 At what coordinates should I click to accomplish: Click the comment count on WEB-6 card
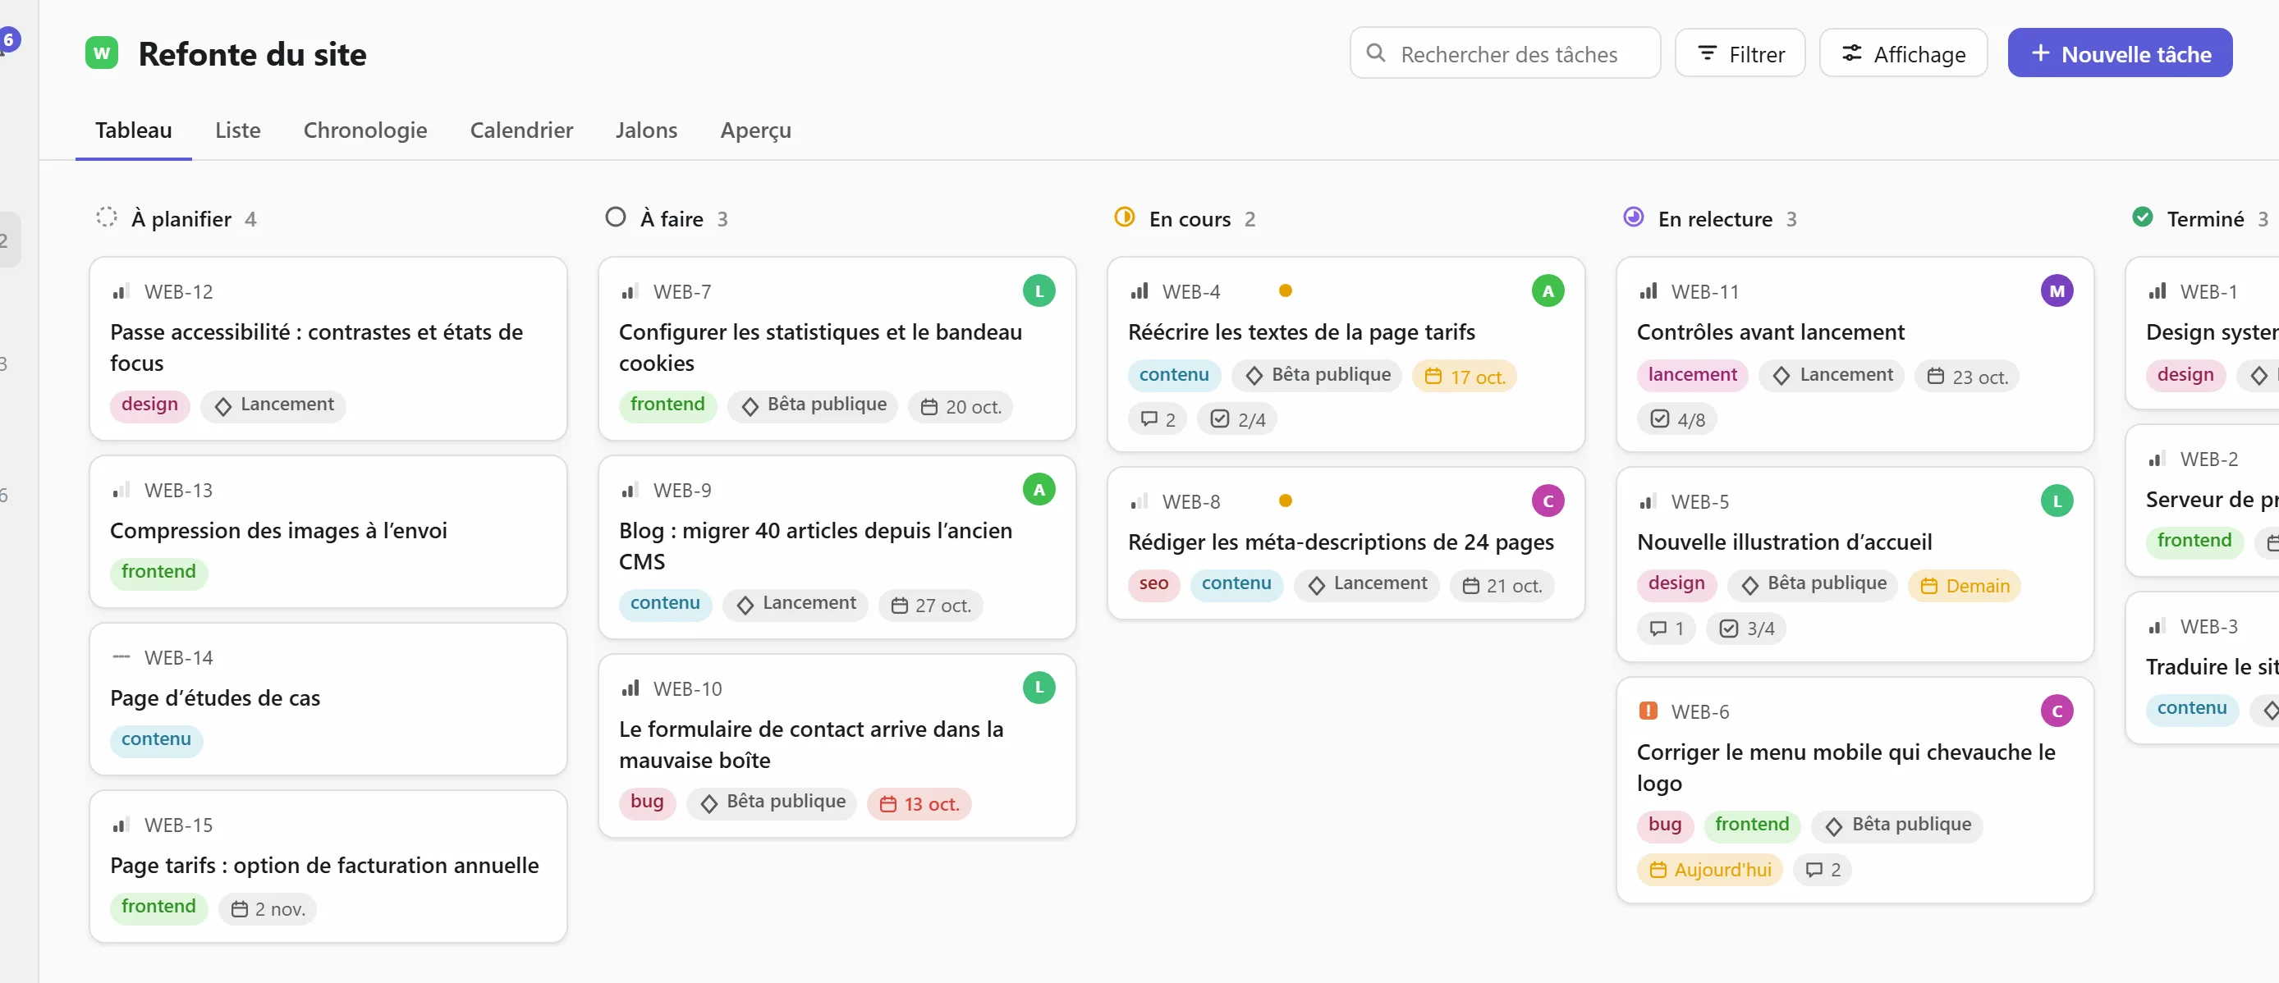tap(1823, 870)
